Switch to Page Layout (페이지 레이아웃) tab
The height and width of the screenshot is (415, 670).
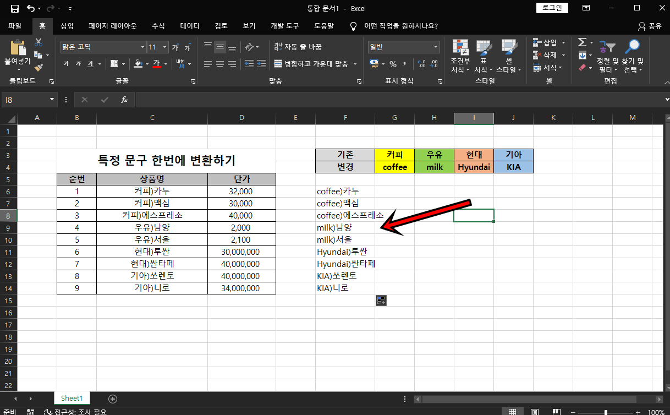point(113,26)
